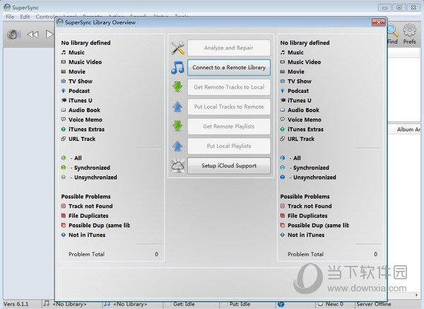Select Movie in right library panel

[296, 71]
